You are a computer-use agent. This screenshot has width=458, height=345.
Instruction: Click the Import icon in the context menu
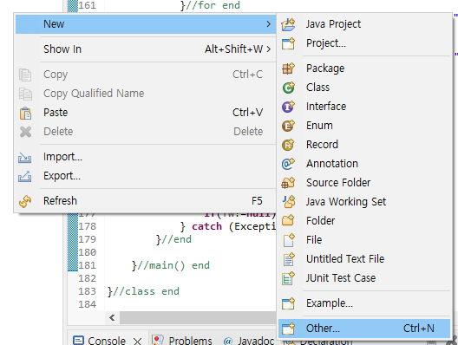pos(25,158)
